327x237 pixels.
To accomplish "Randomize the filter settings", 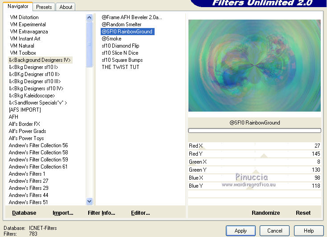I will [x=266, y=213].
